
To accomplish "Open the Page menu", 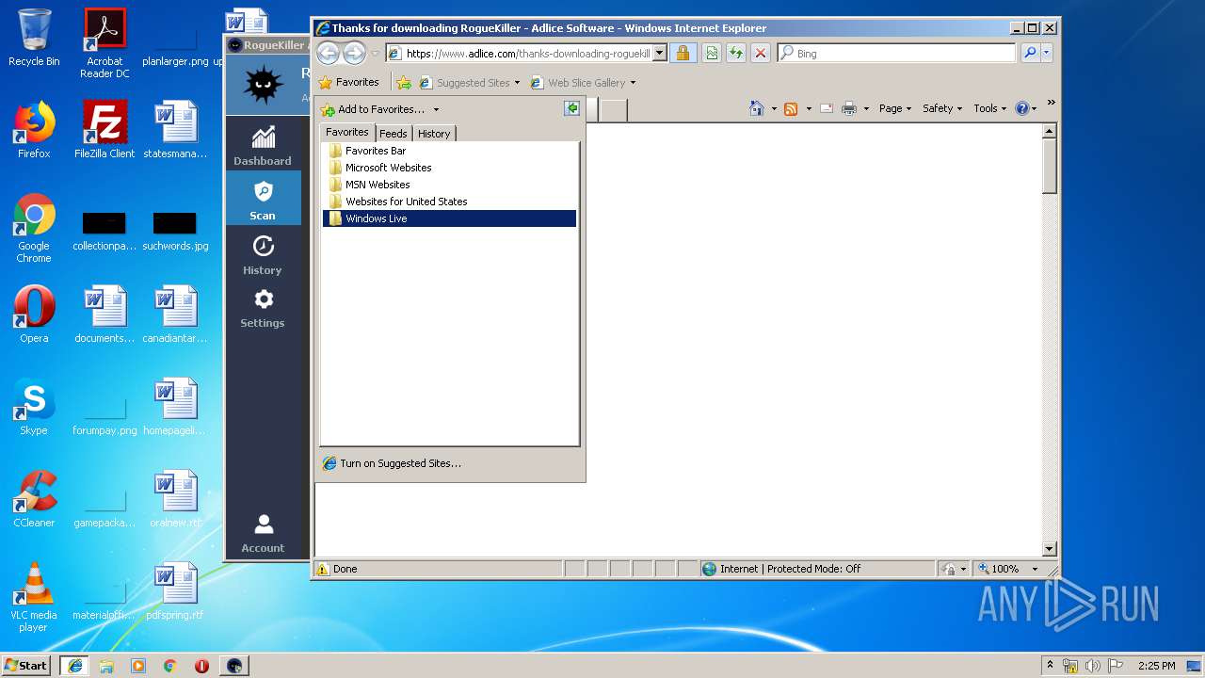I will [894, 108].
